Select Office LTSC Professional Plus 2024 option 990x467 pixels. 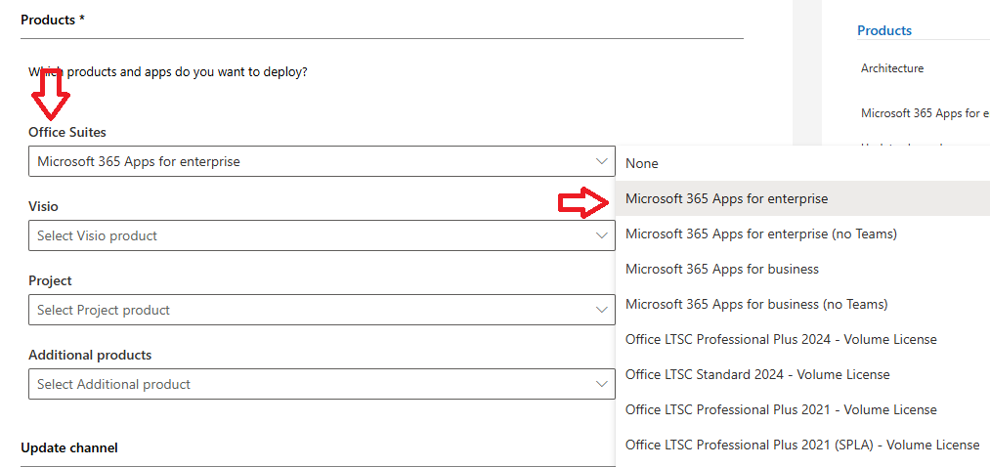pos(781,339)
